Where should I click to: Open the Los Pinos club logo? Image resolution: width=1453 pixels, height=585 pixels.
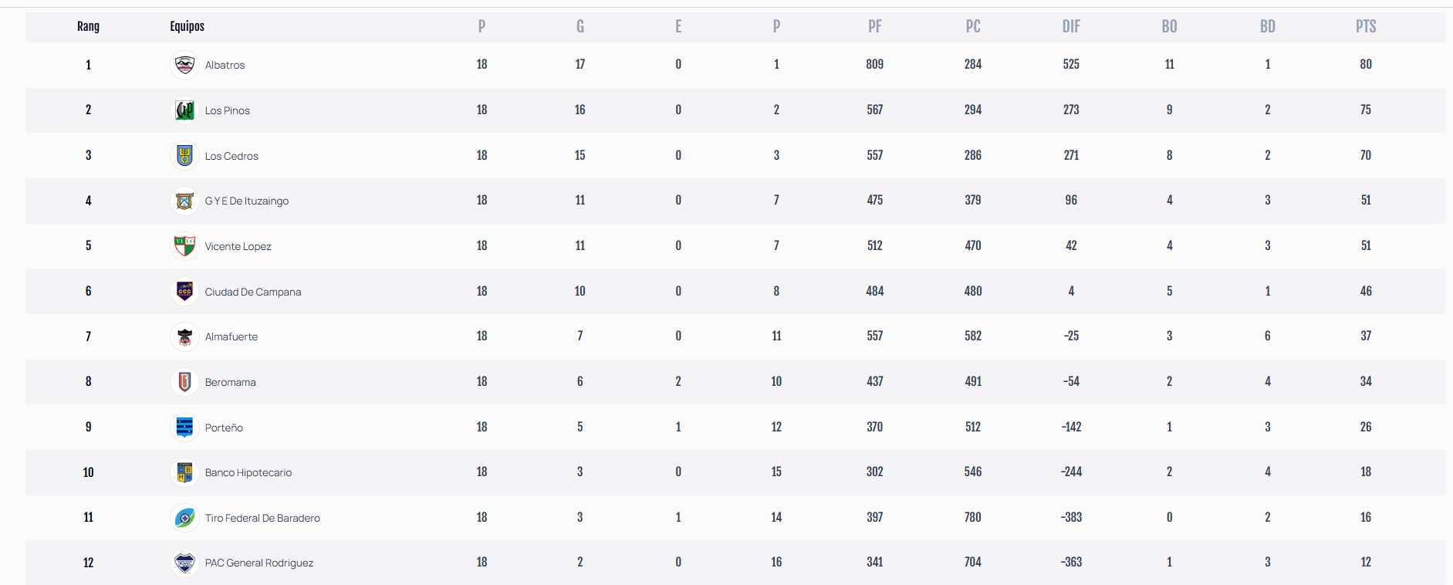[184, 110]
